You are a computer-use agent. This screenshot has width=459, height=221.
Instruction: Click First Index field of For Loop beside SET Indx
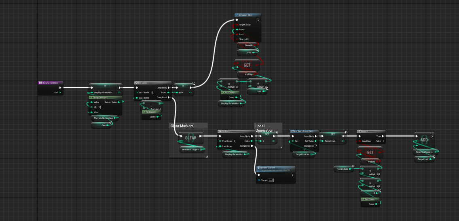[x=152, y=93]
